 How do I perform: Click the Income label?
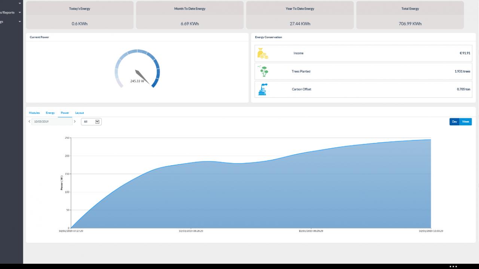(298, 53)
